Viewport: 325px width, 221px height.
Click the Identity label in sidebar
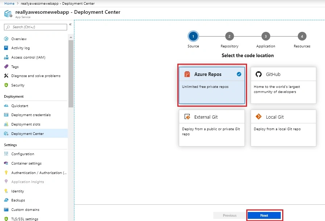coord(18,191)
